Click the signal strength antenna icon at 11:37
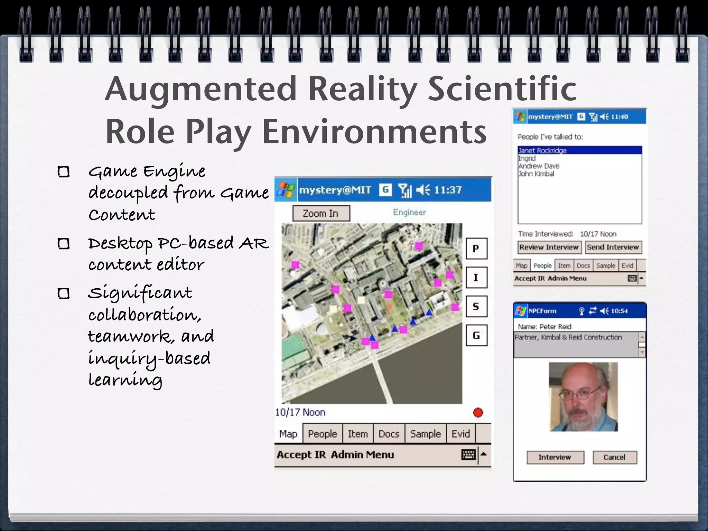Image resolution: width=708 pixels, height=531 pixels. coord(405,190)
